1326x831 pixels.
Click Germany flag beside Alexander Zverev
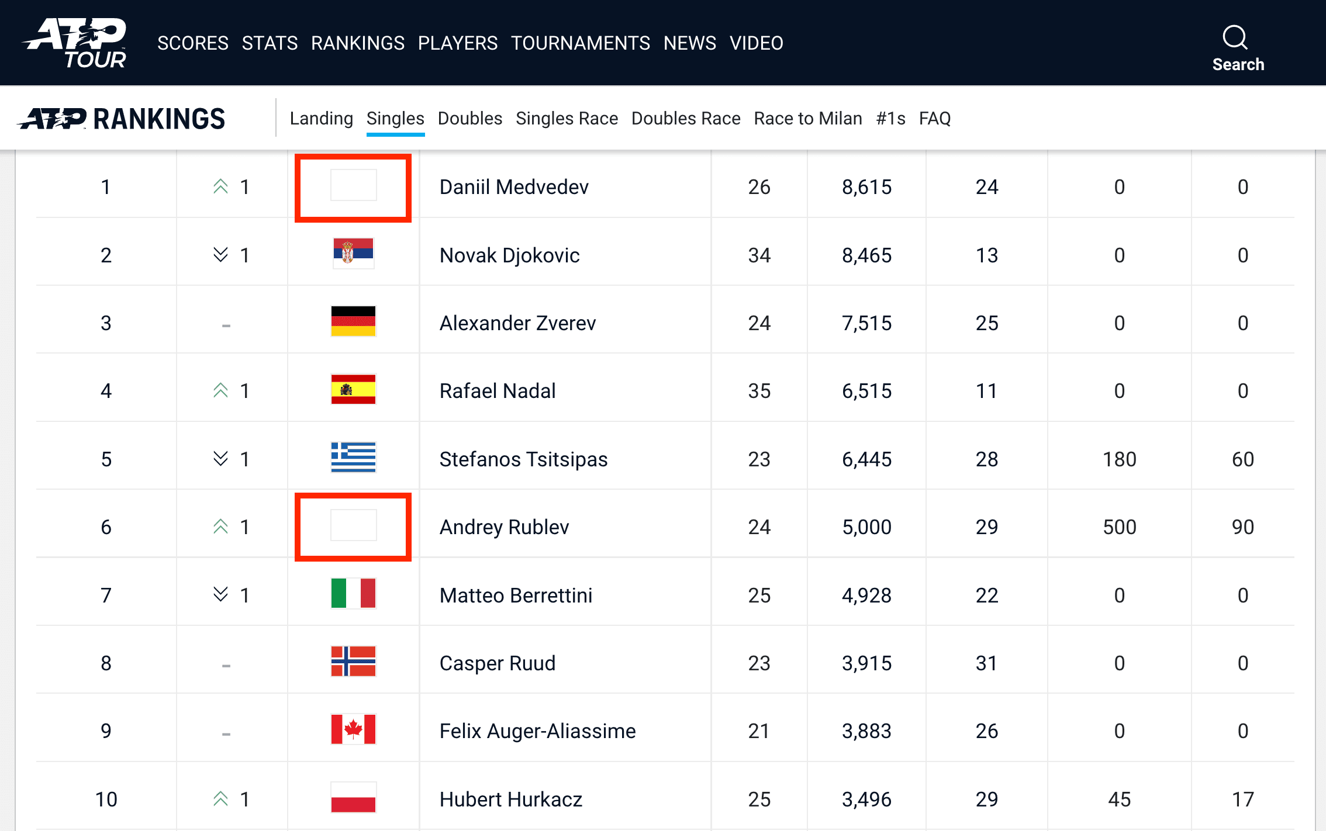pos(353,321)
